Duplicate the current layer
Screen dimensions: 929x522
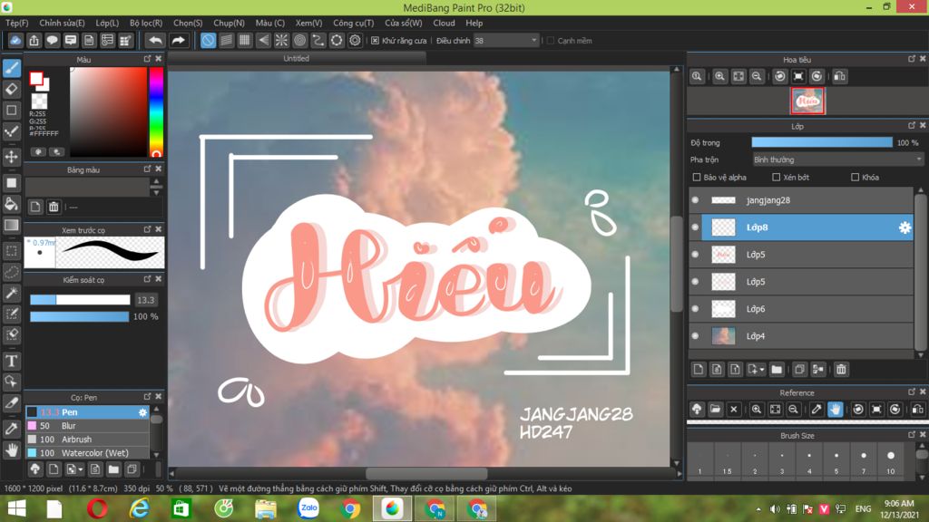799,370
